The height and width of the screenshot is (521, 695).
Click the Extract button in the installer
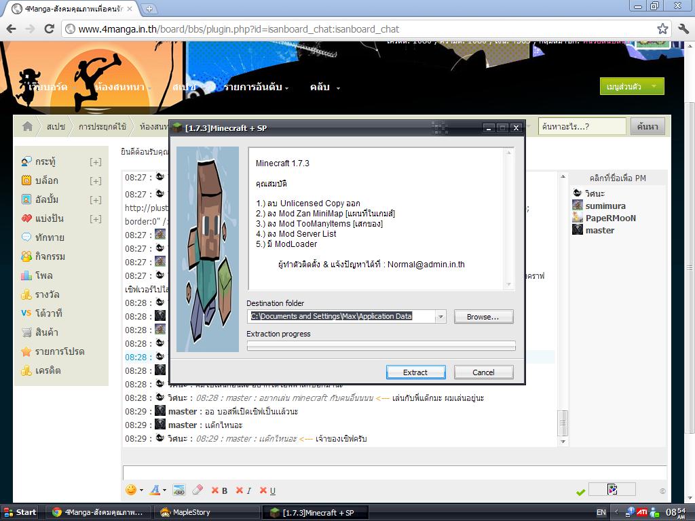(x=415, y=372)
